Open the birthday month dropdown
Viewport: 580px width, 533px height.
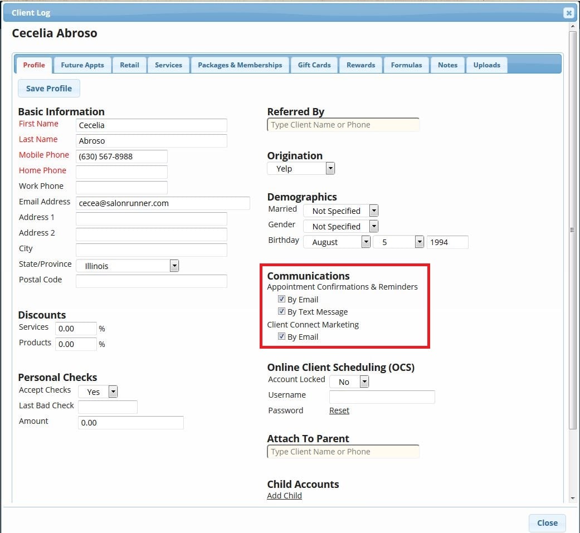367,242
